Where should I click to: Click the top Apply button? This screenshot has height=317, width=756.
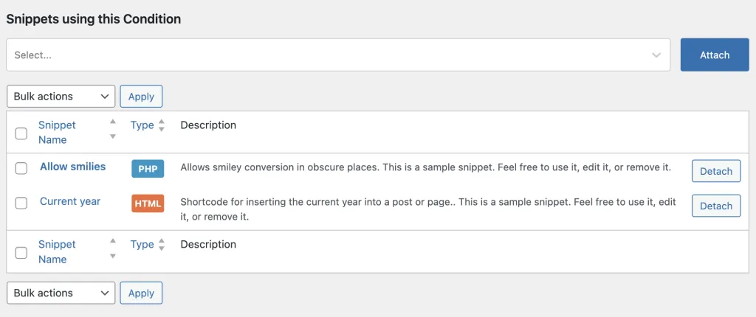point(141,97)
